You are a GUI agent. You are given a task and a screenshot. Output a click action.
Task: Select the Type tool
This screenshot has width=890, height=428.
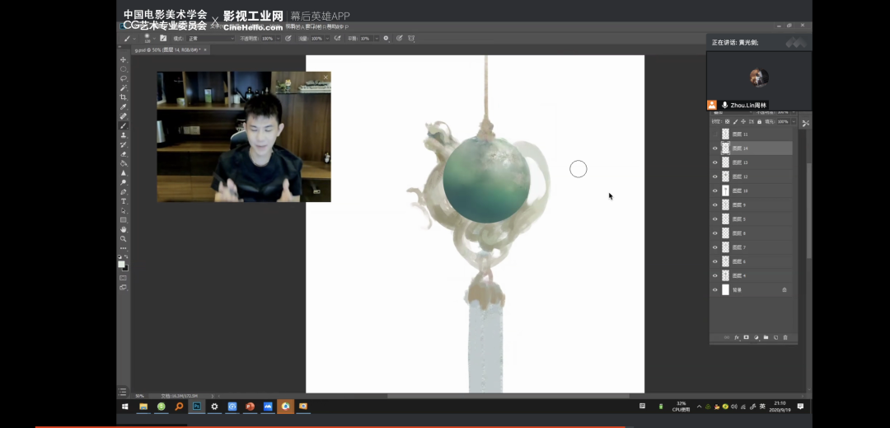click(x=124, y=201)
